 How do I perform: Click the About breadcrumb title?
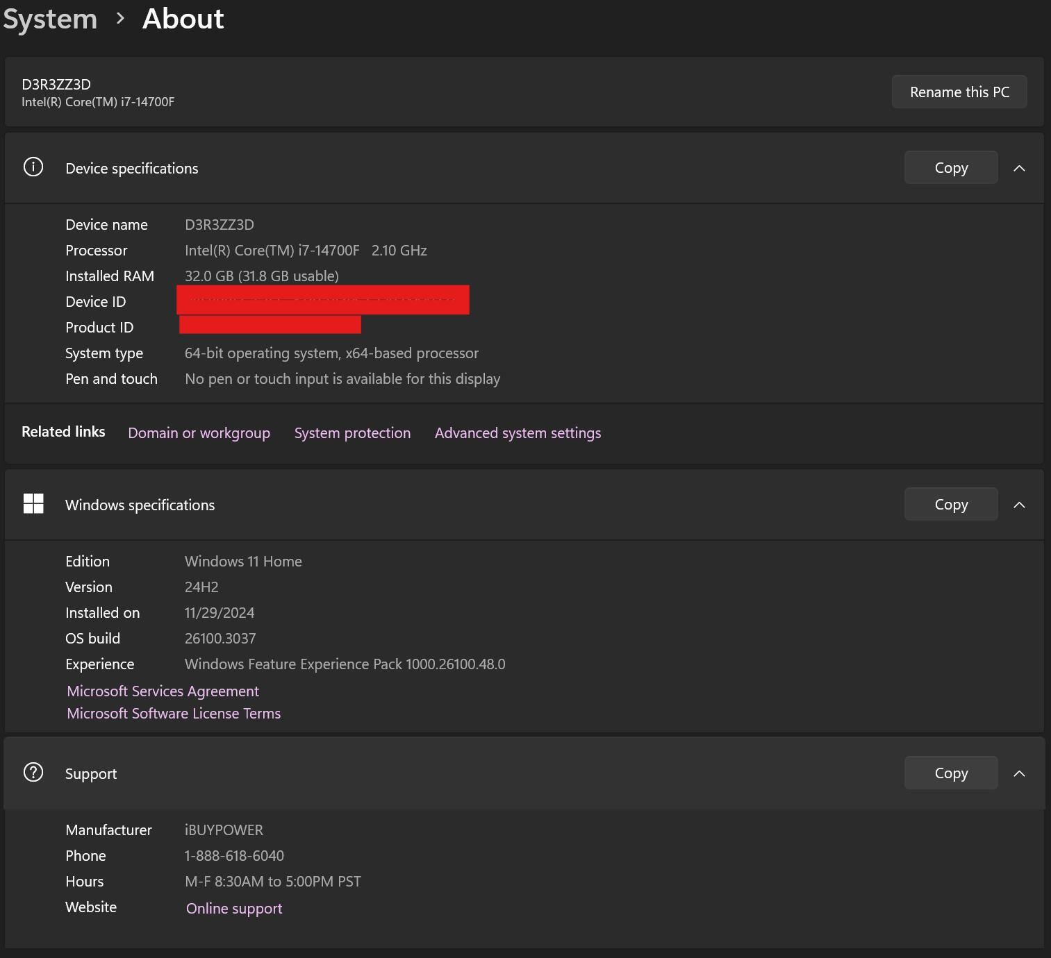pyautogui.click(x=183, y=19)
